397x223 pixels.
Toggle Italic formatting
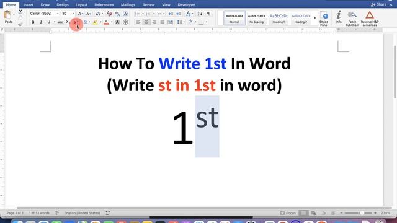(41, 22)
